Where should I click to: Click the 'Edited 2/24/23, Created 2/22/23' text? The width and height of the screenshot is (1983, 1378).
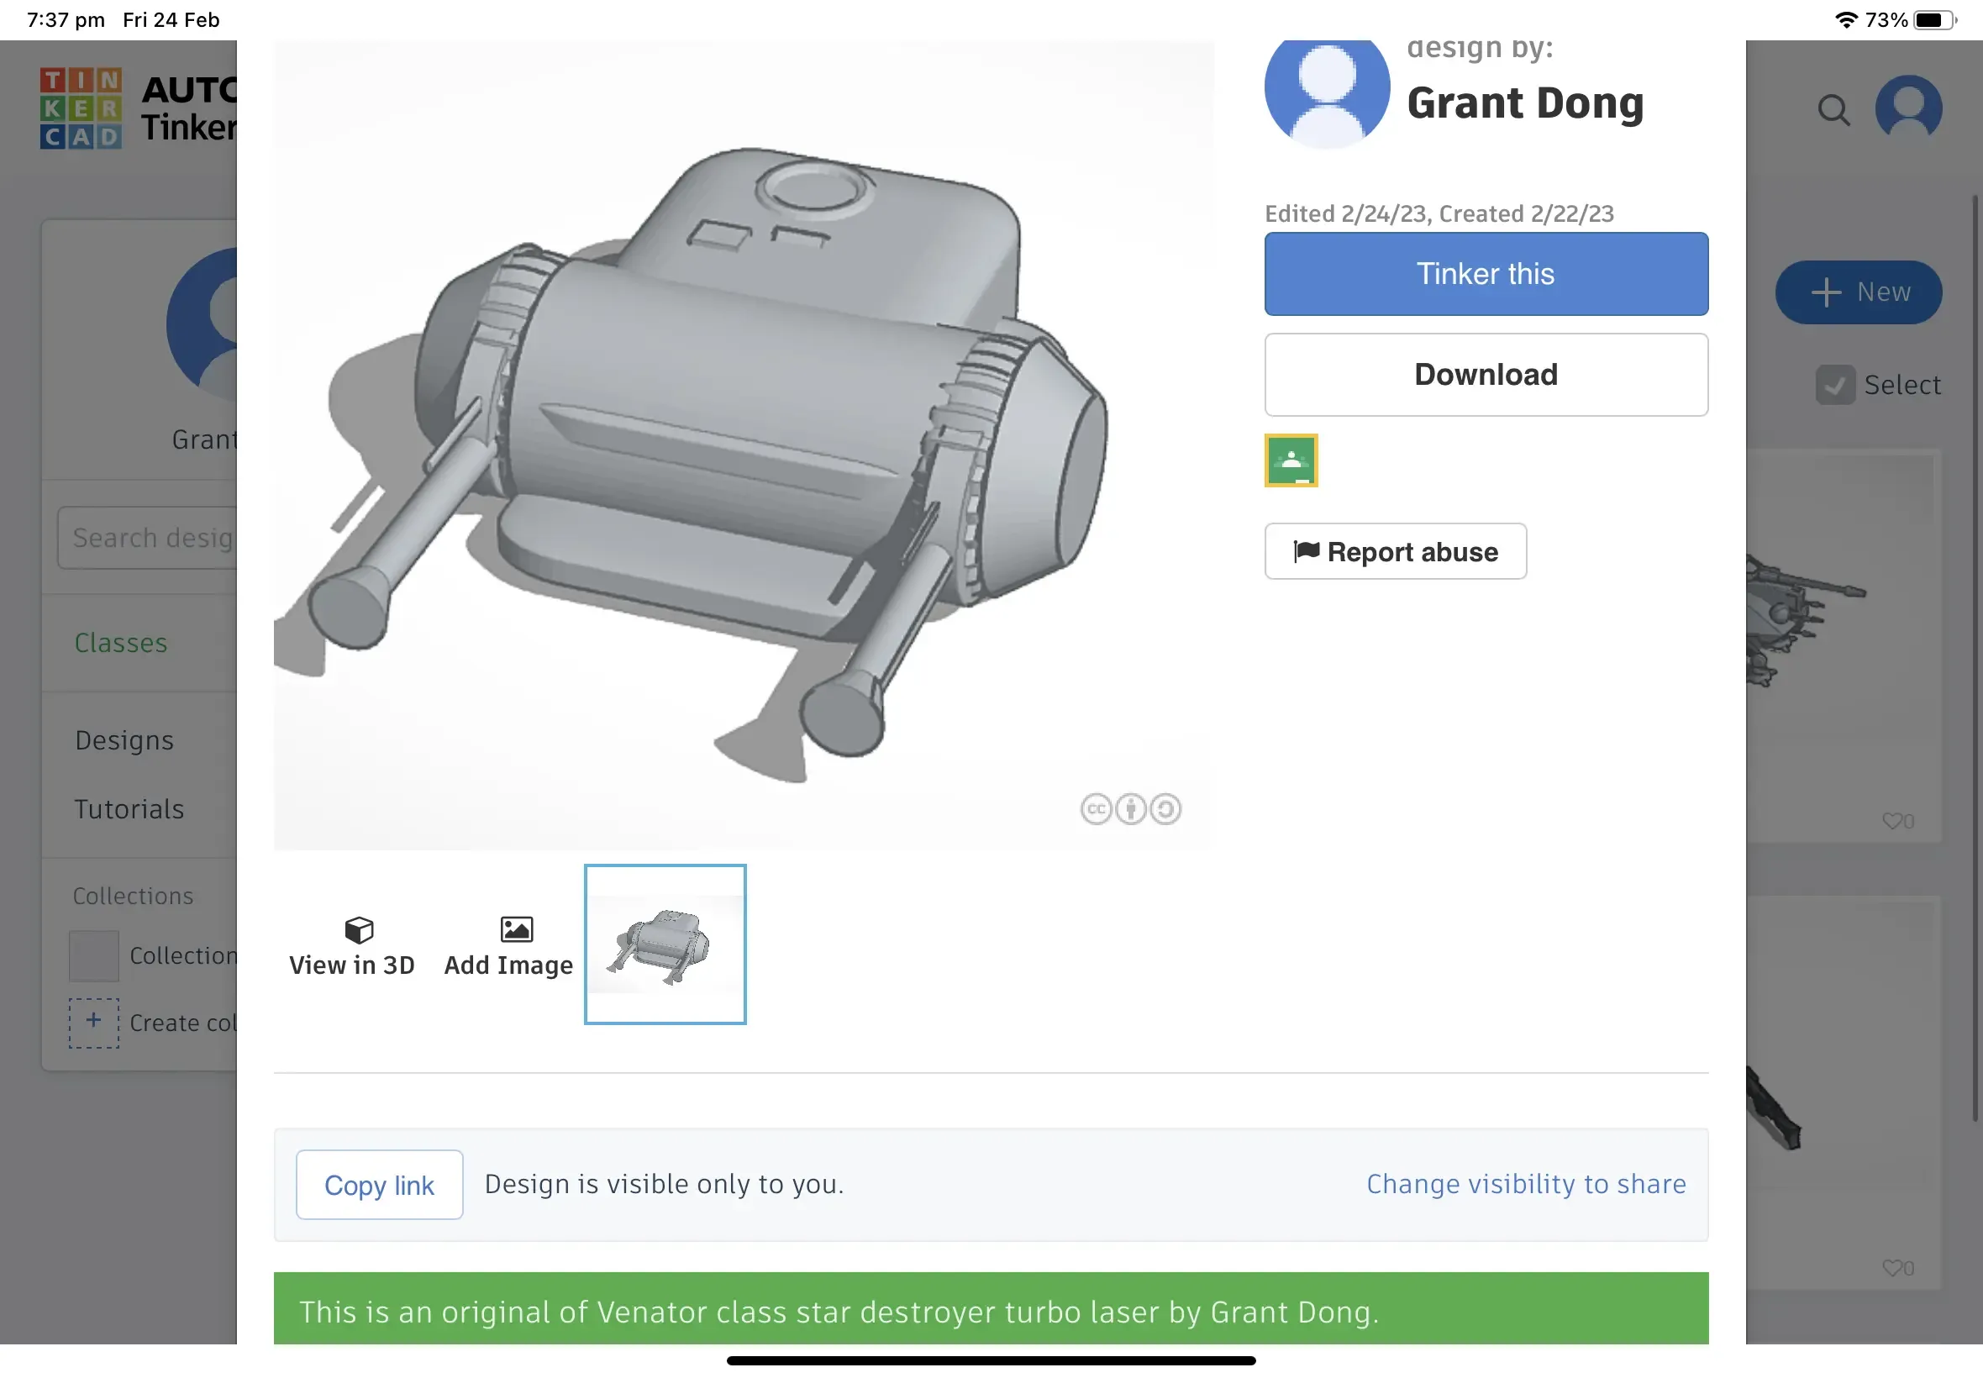pyautogui.click(x=1439, y=213)
